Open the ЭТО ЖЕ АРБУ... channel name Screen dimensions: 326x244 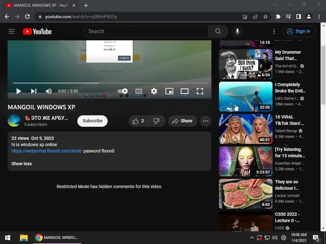[46, 118]
